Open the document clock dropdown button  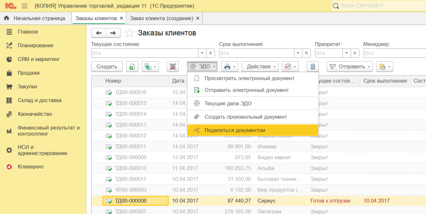tap(384, 67)
